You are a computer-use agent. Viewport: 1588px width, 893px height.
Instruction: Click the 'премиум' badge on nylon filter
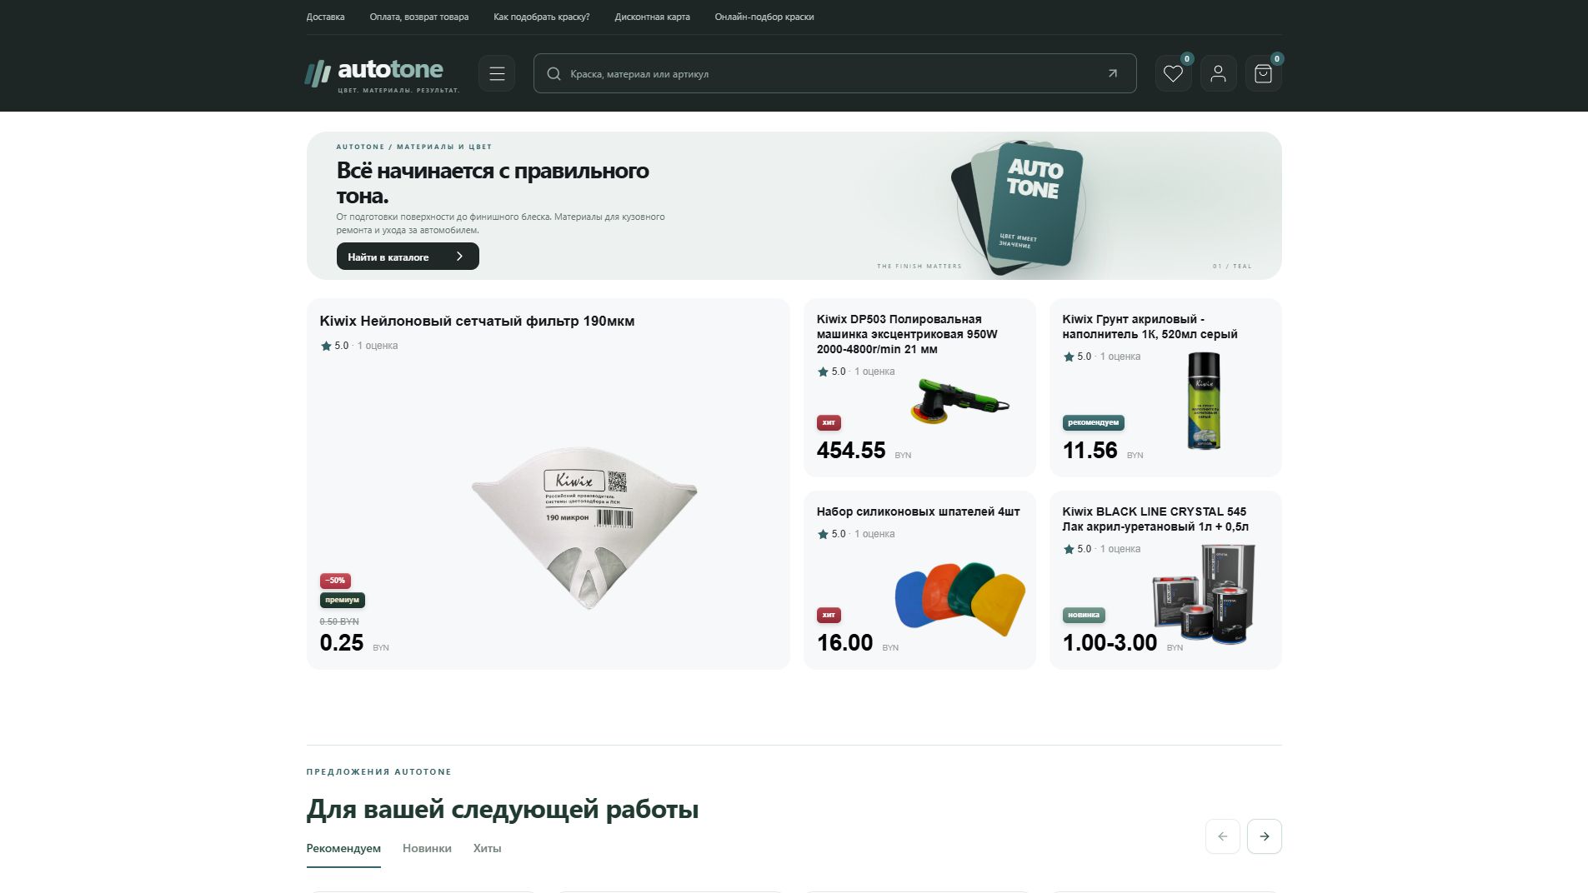point(342,600)
